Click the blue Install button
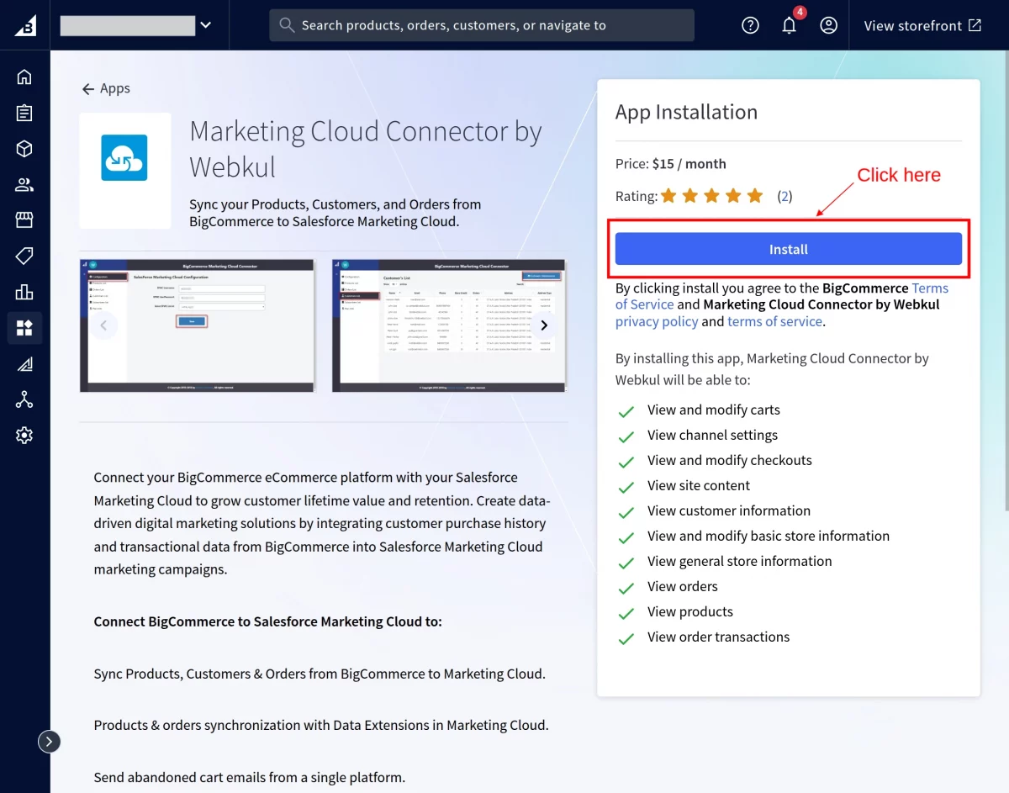Screen dimensions: 1009x793 789,249
